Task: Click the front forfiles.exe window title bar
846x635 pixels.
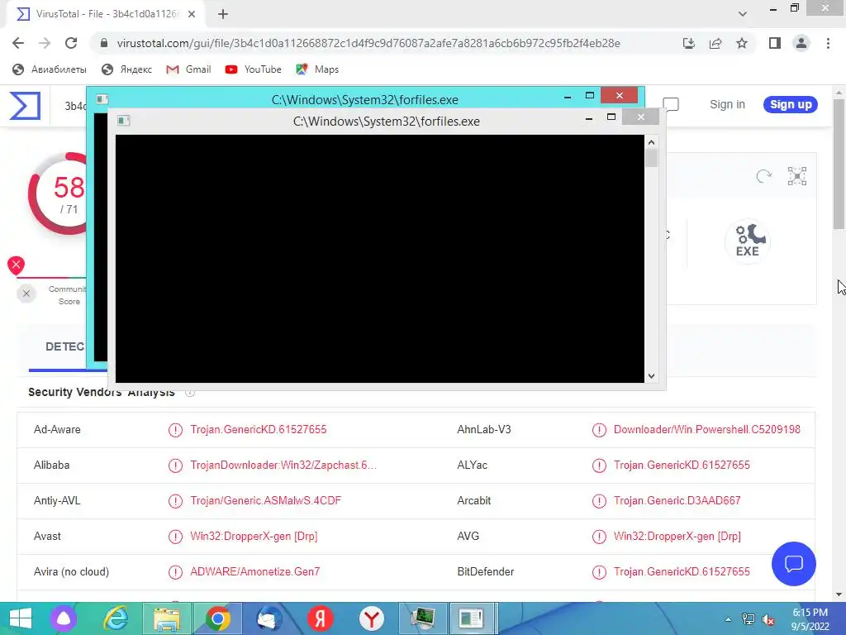Action: tap(387, 122)
